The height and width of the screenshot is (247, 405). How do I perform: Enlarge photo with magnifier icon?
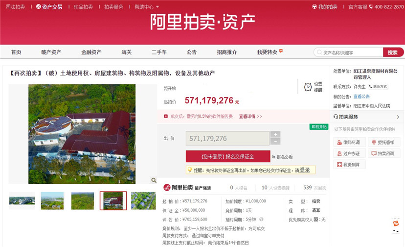point(154,180)
